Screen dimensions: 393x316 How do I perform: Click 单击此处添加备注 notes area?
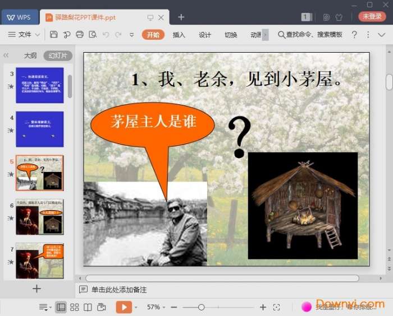[x=119, y=290]
